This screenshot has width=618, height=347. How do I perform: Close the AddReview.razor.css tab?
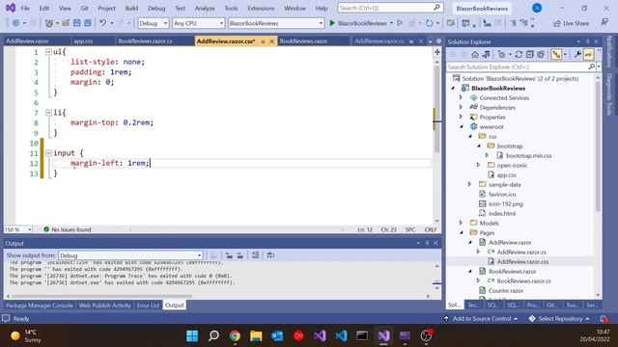pyautogui.click(x=271, y=41)
